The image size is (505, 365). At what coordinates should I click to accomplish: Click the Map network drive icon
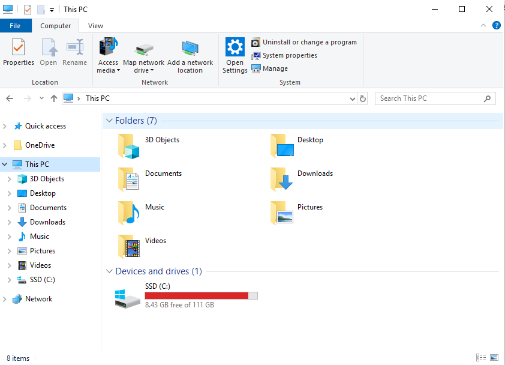tap(143, 49)
